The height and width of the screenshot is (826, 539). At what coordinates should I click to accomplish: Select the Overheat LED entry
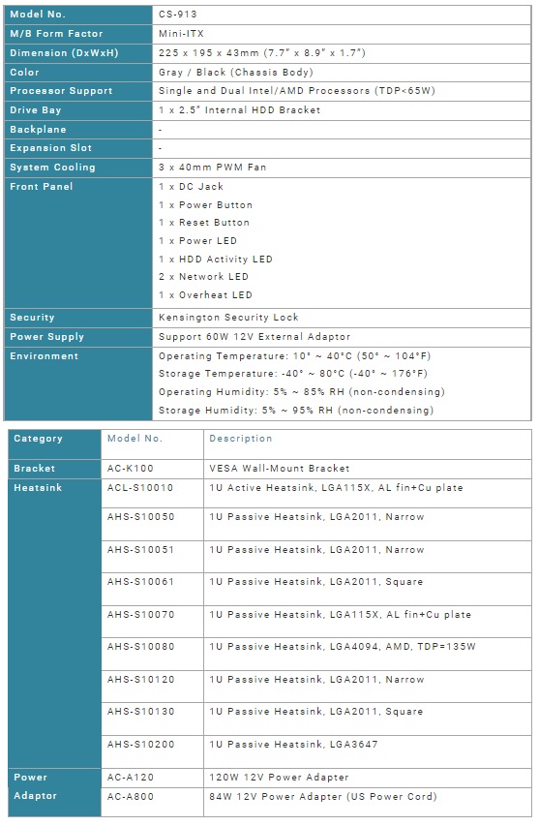coord(205,295)
